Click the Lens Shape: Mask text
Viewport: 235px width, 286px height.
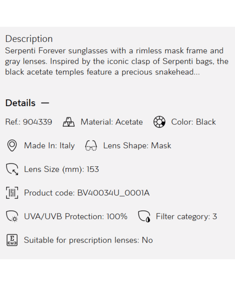[137, 146]
